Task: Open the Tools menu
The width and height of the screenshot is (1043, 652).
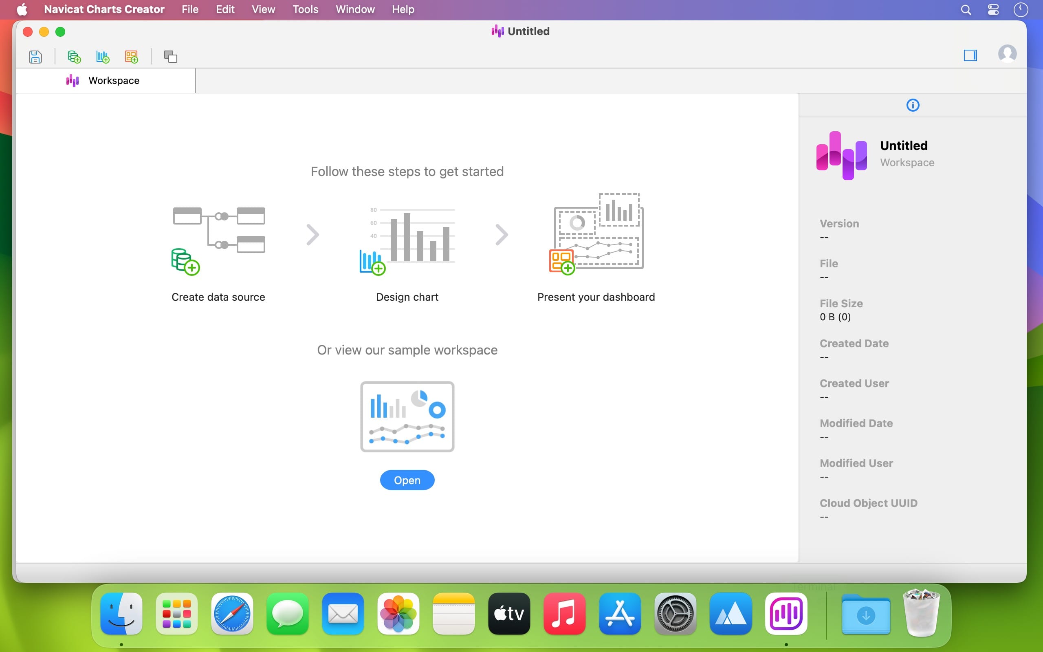Action: click(305, 9)
